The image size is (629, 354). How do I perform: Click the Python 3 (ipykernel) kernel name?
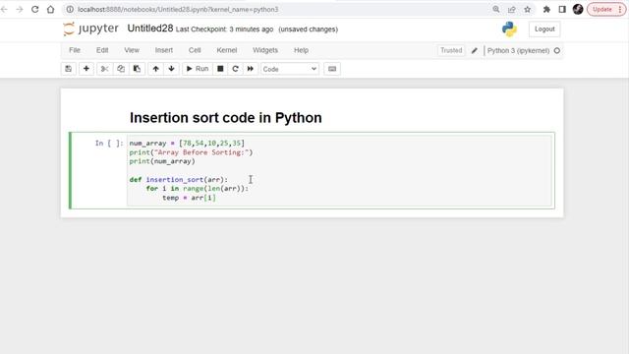pyautogui.click(x=518, y=50)
